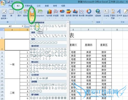This screenshot has height=100, width=128.
Task: Insert the heart basic shape
Action: 53,56
